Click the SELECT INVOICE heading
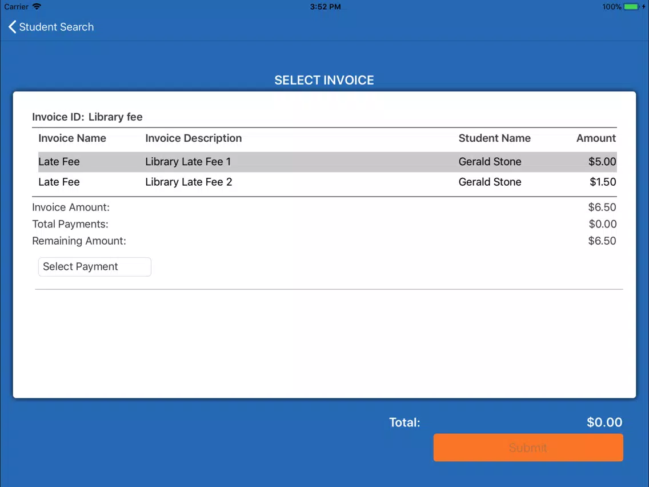The width and height of the screenshot is (649, 487). [x=324, y=80]
